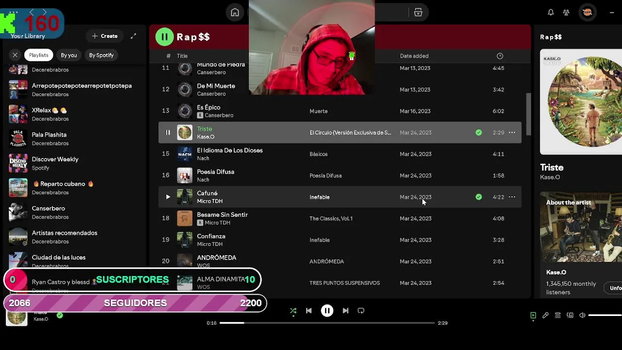The image size is (622, 350).
Task: Sort by Title column header
Action: point(182,56)
